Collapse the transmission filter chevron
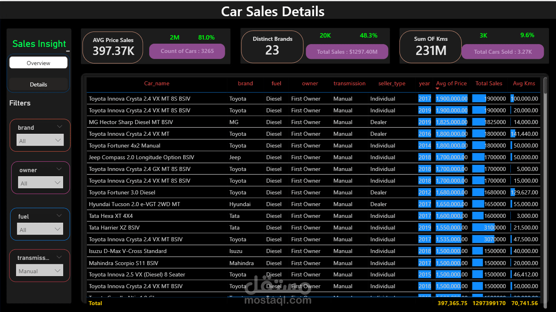The width and height of the screenshot is (556, 312). click(59, 257)
